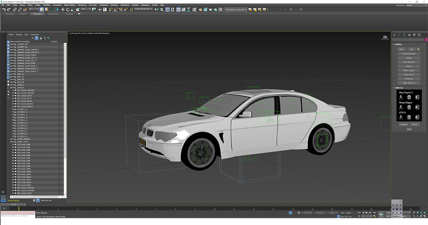Expand the DOOR_R tree node

[11, 87]
